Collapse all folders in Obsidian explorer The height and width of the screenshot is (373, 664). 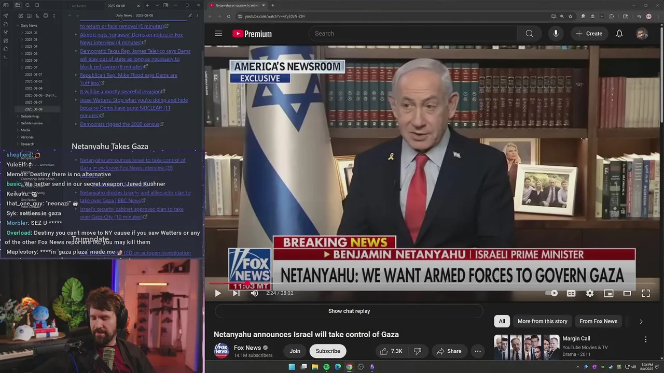(53, 16)
